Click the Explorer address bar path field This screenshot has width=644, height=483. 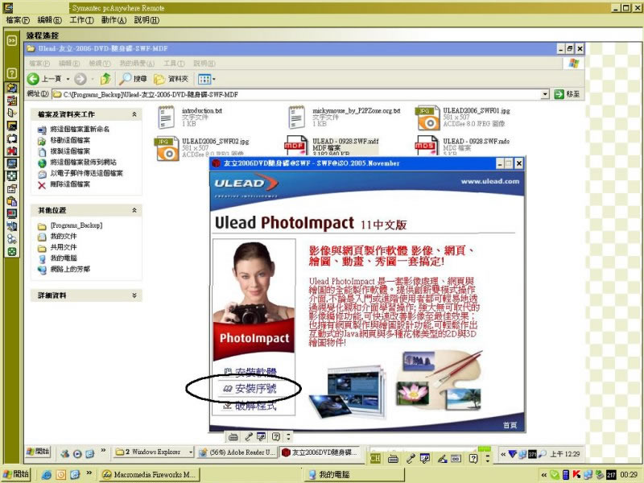[302, 94]
